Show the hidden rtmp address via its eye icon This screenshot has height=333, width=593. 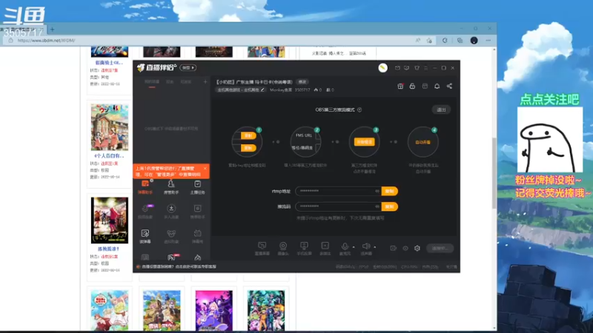[x=377, y=191]
